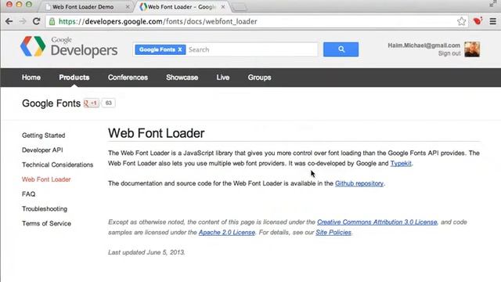Open the Site Policies link
The width and height of the screenshot is (501, 282).
(x=333, y=233)
